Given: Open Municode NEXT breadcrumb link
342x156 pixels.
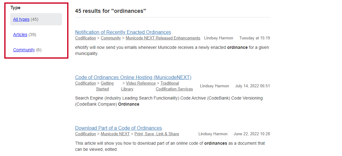Looking at the screenshot, I should pos(115,134).
